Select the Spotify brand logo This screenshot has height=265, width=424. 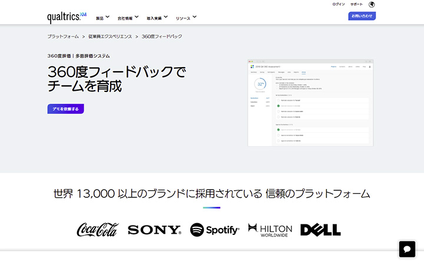point(215,230)
